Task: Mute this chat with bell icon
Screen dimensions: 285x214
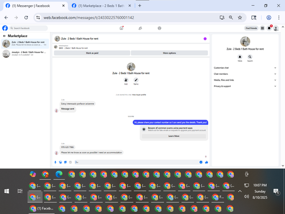Action: [x=240, y=56]
